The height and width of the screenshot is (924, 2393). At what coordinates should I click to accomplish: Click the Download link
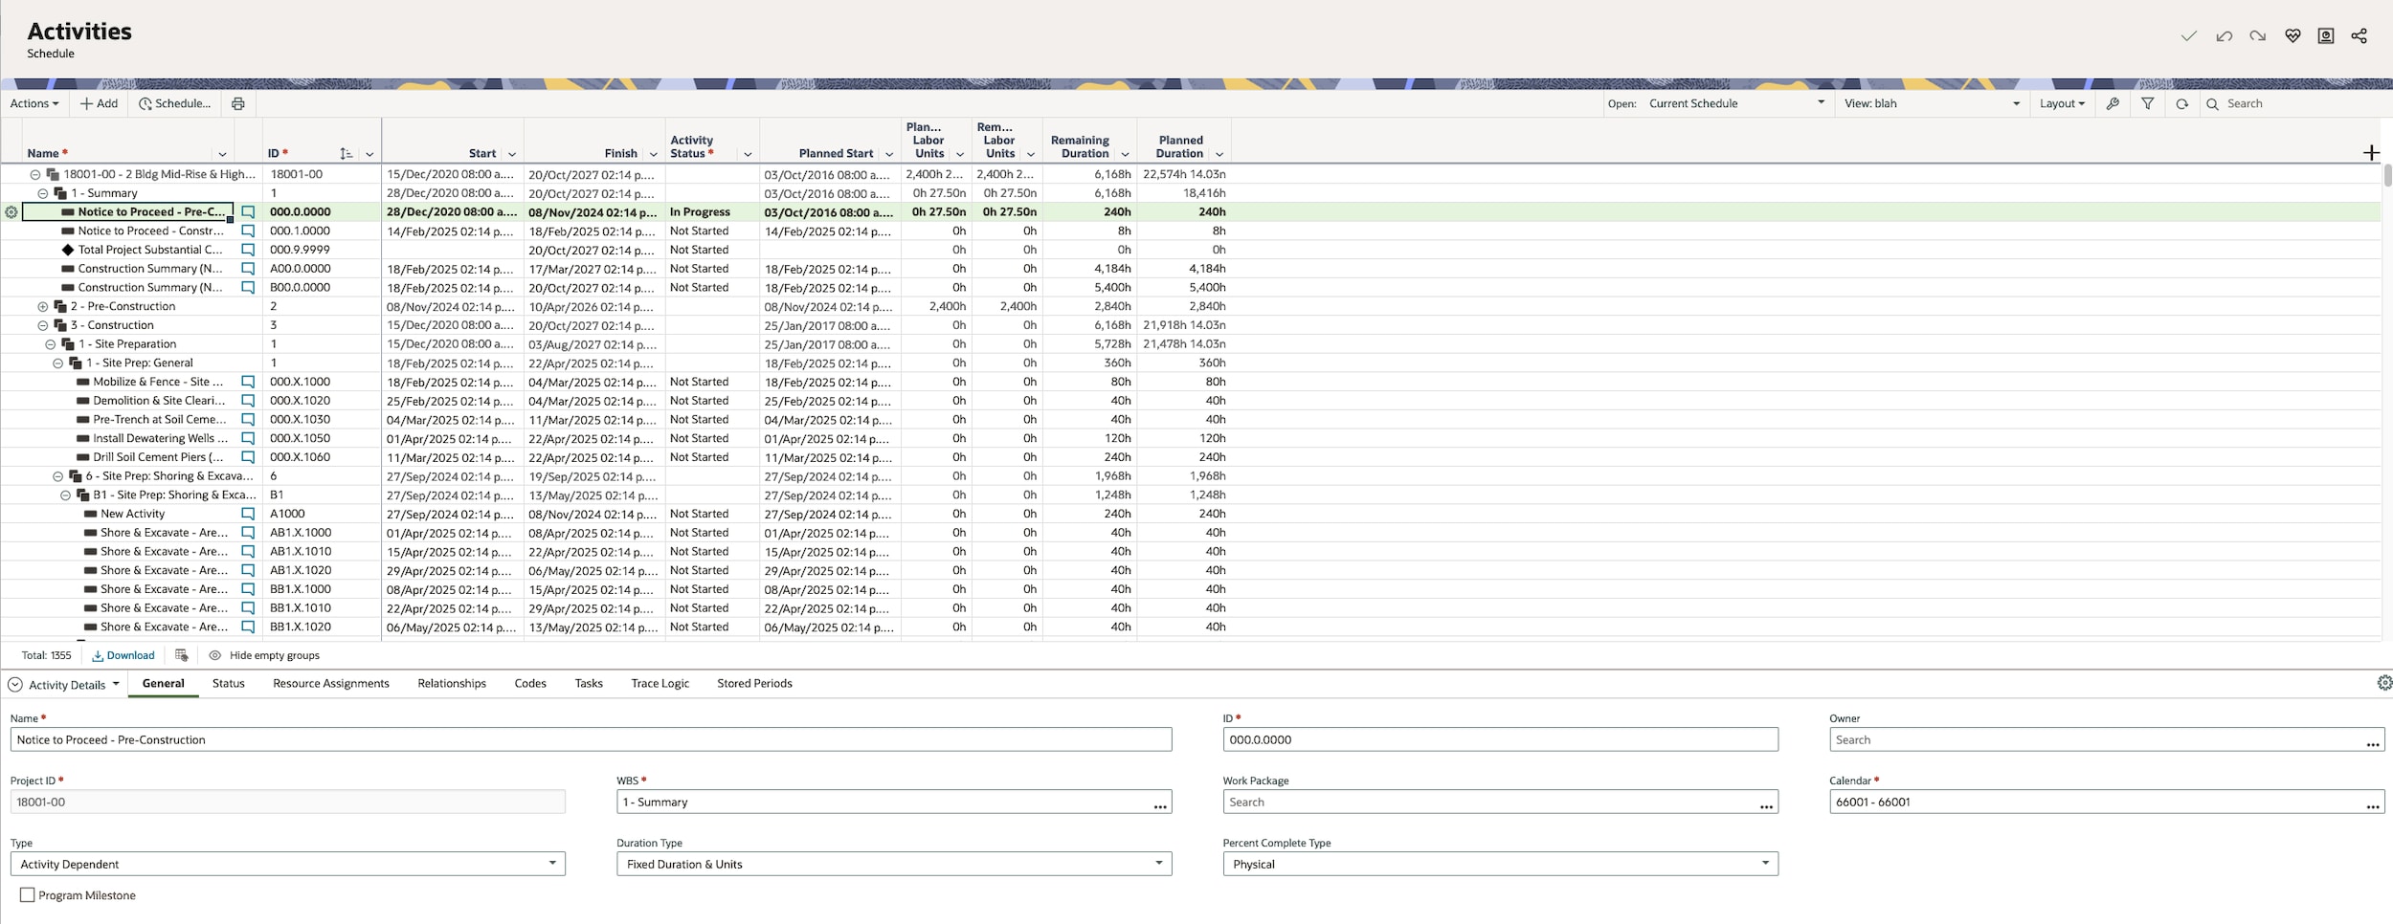[123, 655]
